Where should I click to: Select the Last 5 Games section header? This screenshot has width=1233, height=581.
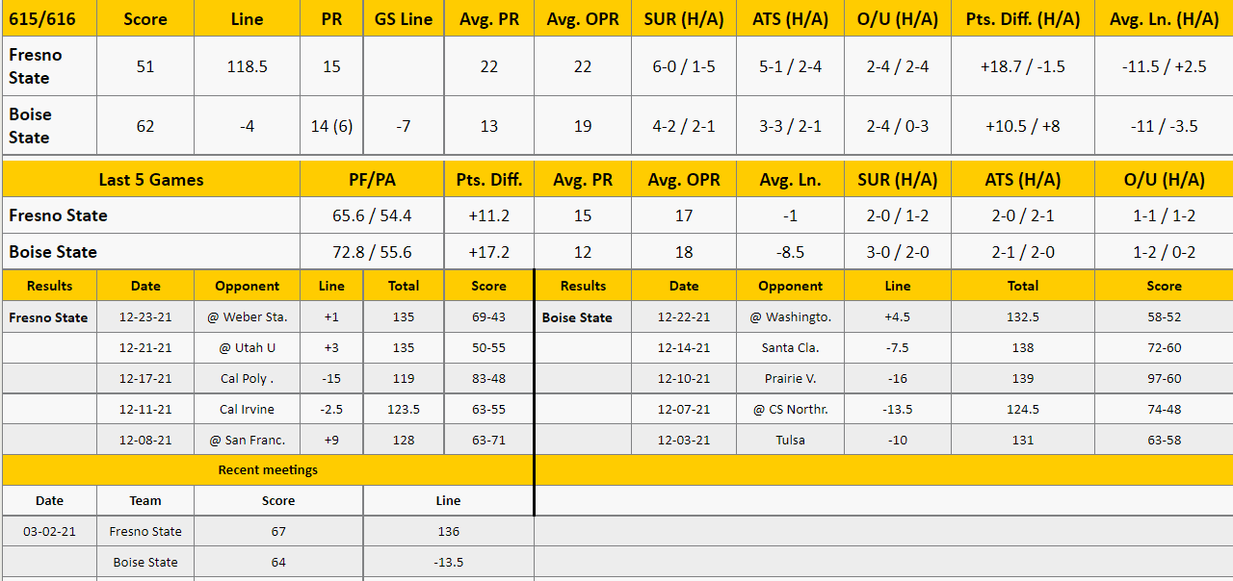point(151,180)
